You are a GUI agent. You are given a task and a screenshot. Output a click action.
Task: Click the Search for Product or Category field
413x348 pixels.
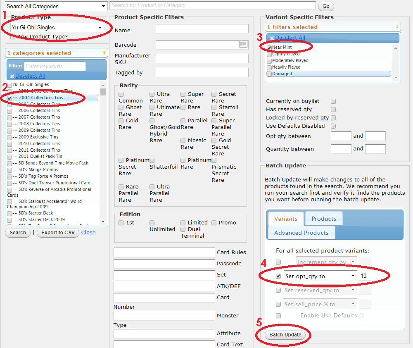[213, 5]
